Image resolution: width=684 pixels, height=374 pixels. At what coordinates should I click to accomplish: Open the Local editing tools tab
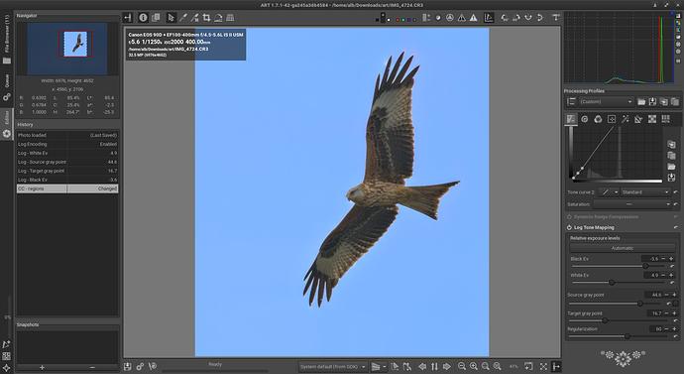coord(612,119)
